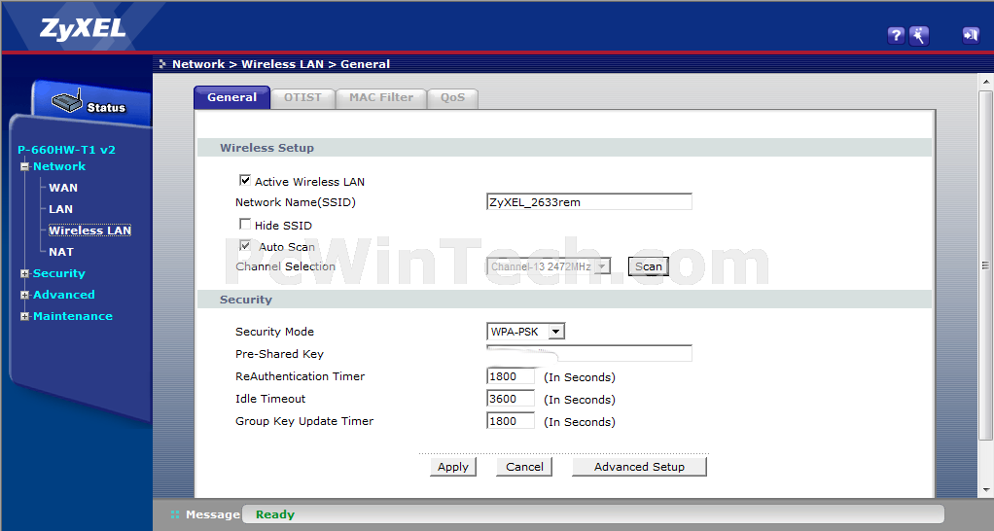The image size is (994, 531).
Task: Open Advanced Setup
Action: coord(639,467)
